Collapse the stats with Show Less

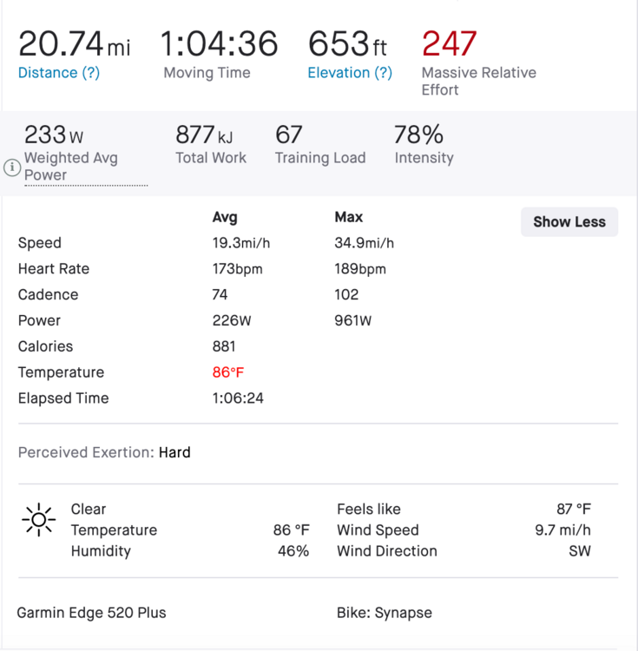[569, 221]
